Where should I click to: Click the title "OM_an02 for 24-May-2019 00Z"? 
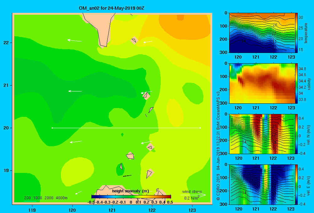click(x=111, y=8)
